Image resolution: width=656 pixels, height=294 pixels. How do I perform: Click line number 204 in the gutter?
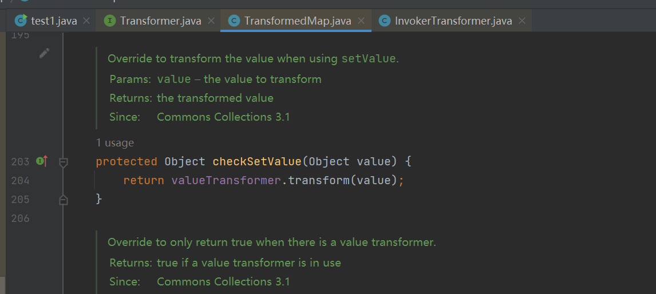click(20, 181)
